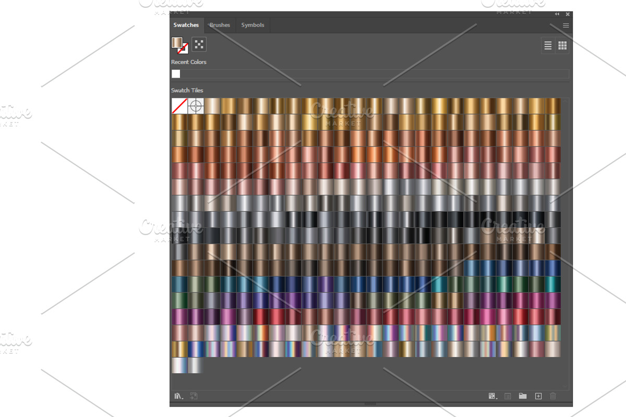Screen dimensions: 626x417
Task: Switch to the Swatches tab
Action: tap(186, 25)
